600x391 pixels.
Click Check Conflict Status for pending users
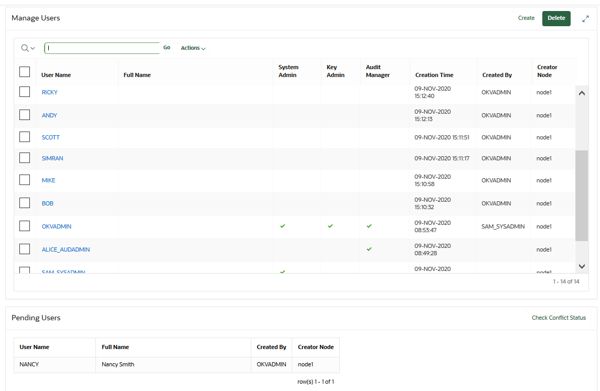click(x=559, y=318)
